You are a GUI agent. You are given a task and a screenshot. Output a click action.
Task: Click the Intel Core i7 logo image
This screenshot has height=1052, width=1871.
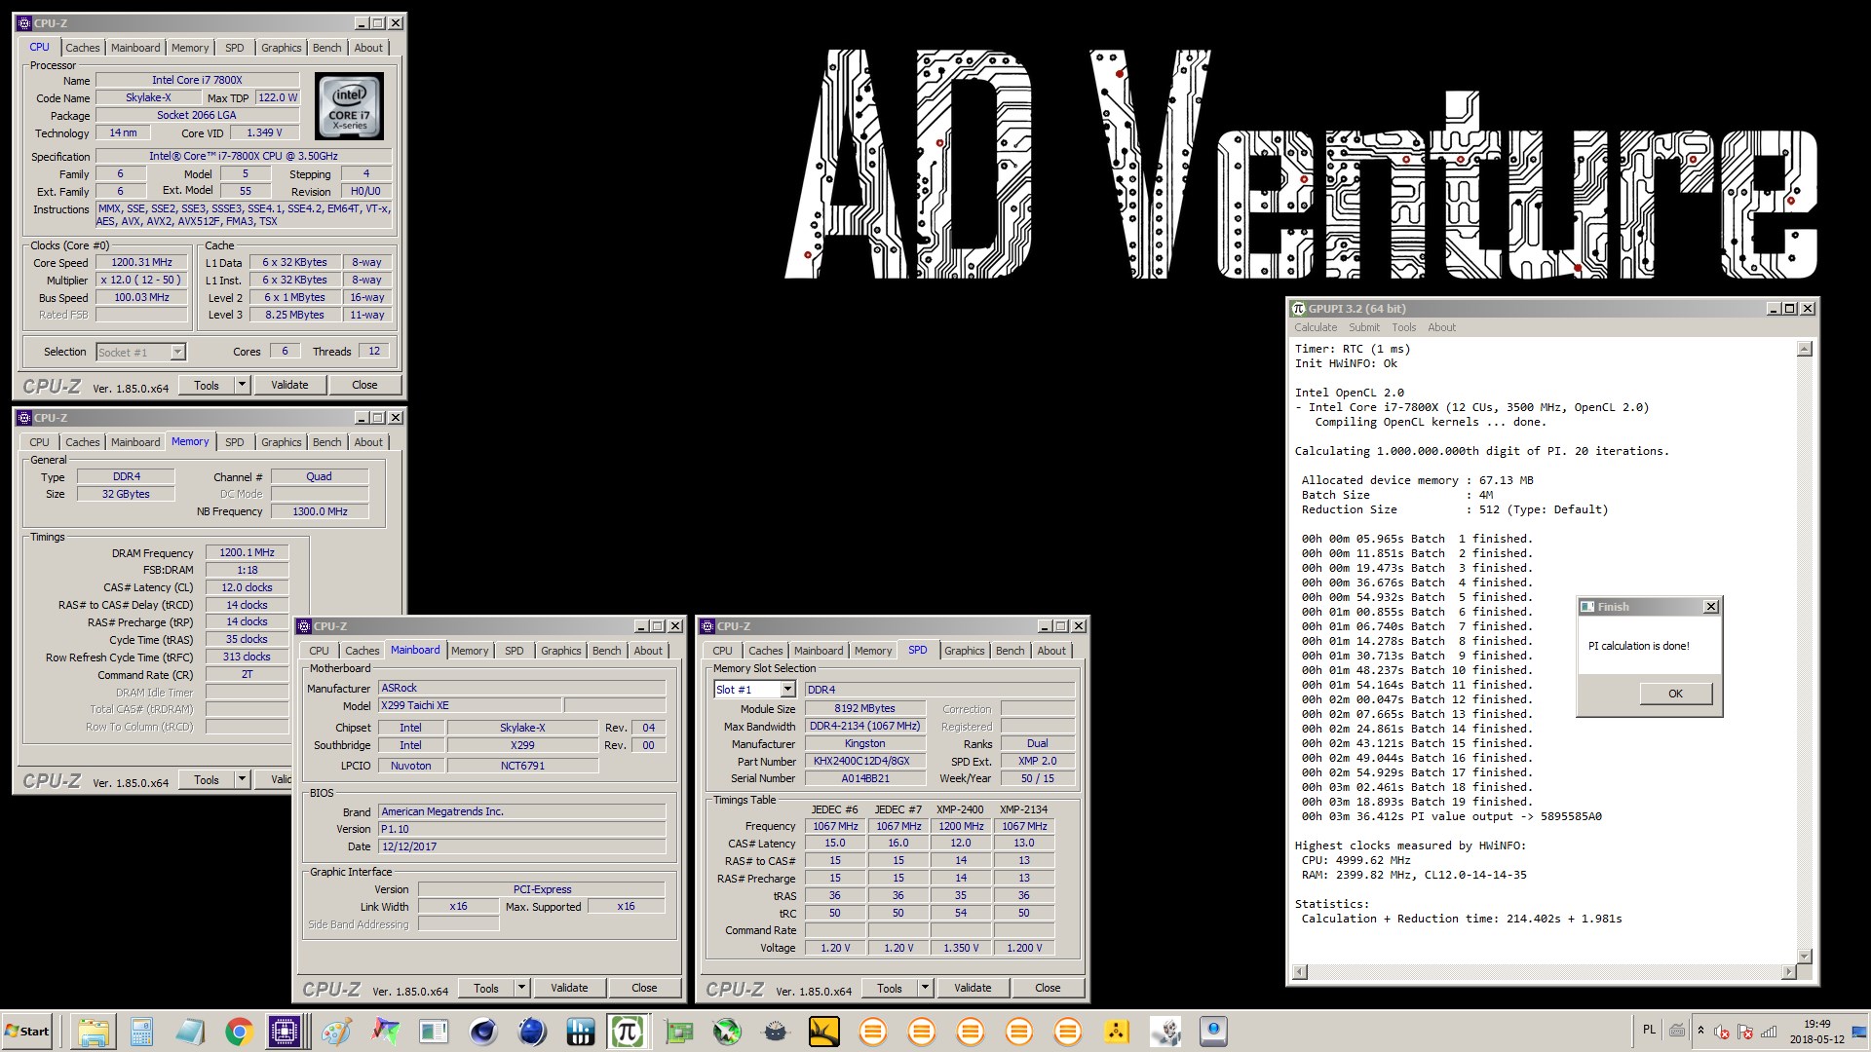click(x=349, y=106)
